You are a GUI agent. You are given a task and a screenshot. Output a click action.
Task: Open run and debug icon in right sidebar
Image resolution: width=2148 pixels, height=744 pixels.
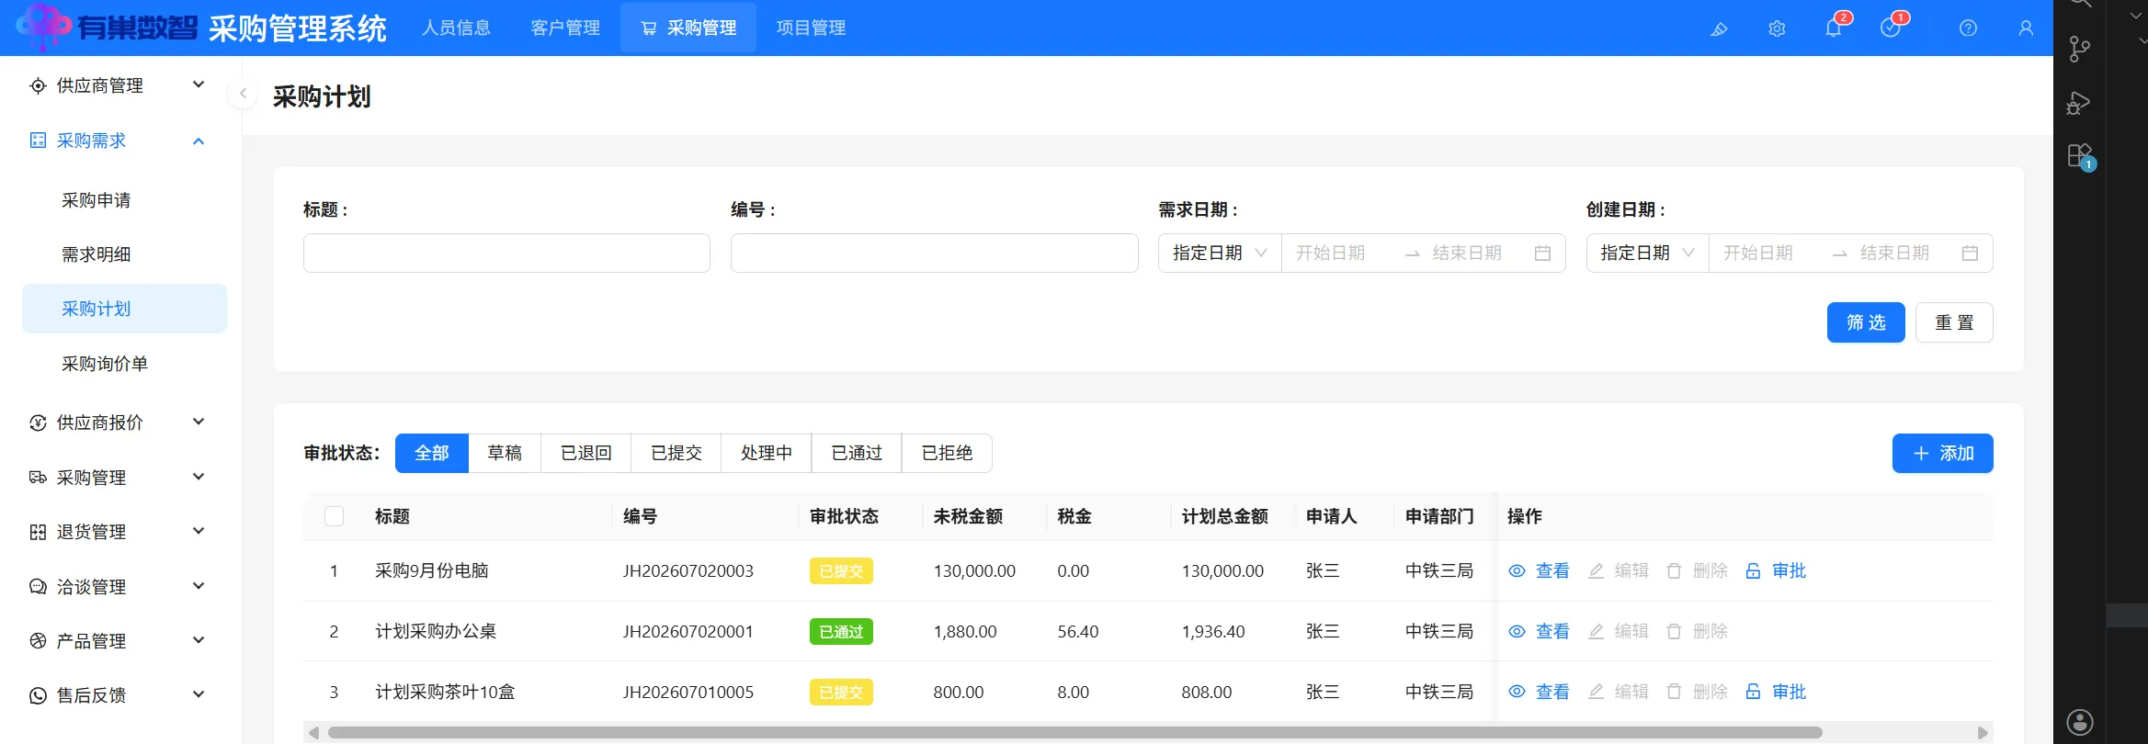click(2079, 103)
